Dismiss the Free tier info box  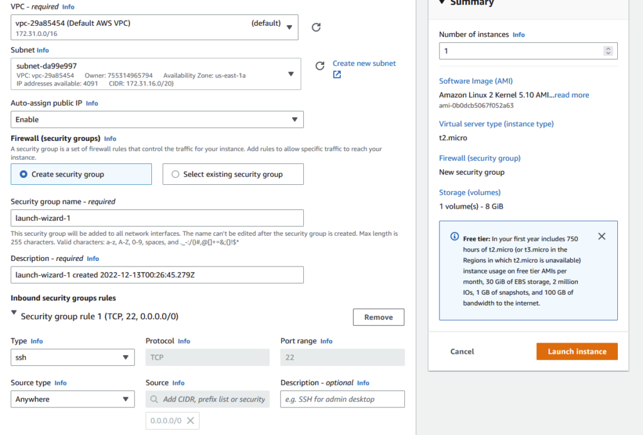tap(602, 236)
